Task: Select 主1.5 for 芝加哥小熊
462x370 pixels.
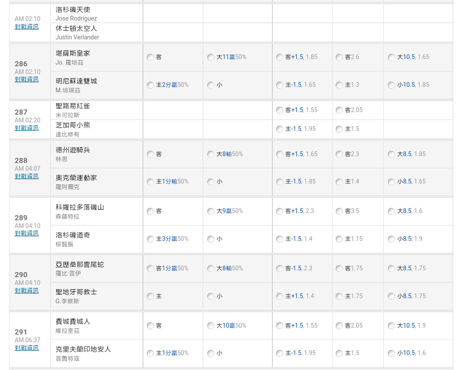Action: point(339,129)
